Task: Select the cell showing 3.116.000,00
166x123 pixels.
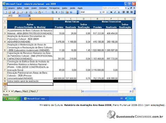Action: [x=98, y=66]
